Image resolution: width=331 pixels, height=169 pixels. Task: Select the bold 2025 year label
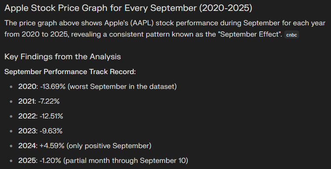click(27, 161)
